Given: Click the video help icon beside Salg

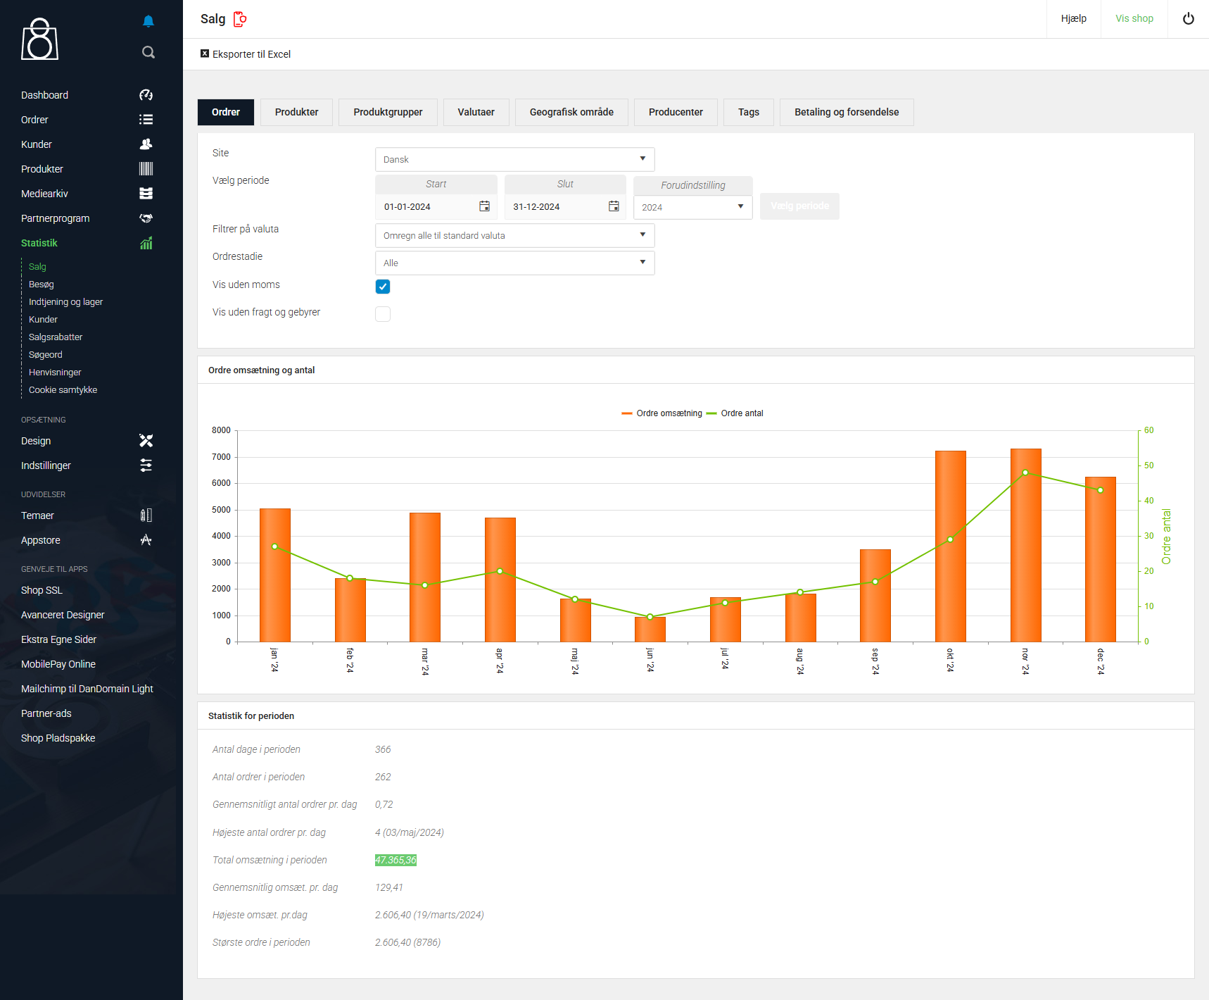Looking at the screenshot, I should tap(240, 19).
